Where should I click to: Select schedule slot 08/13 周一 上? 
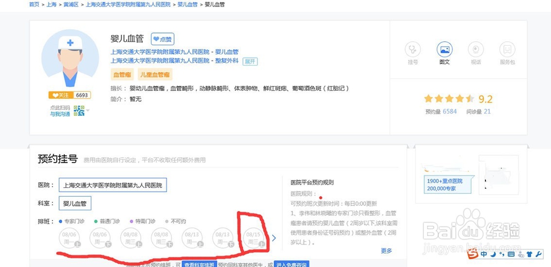pyautogui.click(x=192, y=238)
